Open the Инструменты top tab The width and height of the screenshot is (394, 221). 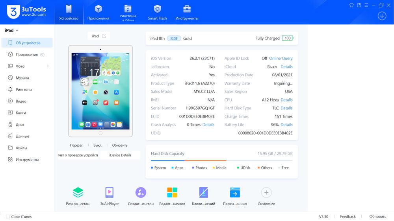[187, 12]
